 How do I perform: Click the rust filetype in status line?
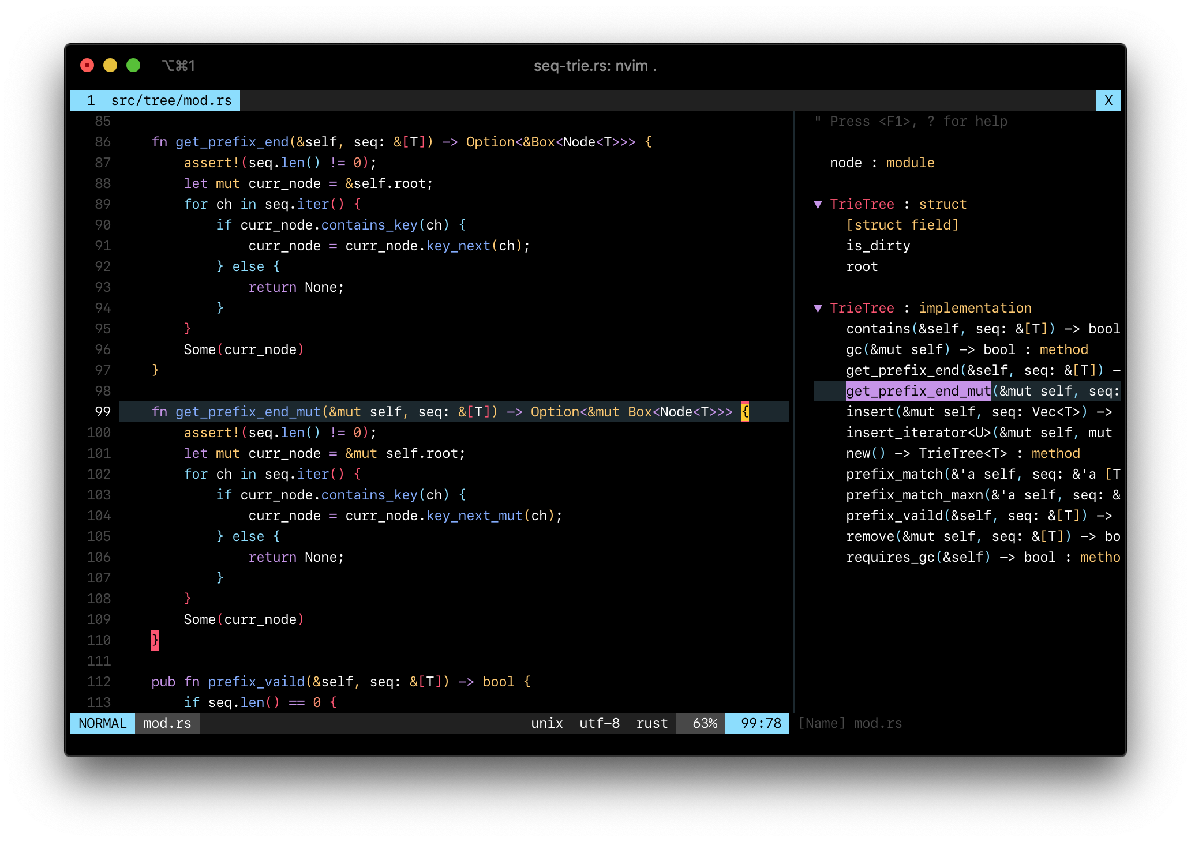(x=651, y=723)
